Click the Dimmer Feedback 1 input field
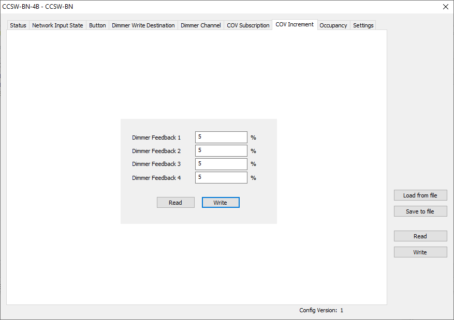The image size is (454, 320). coord(221,138)
